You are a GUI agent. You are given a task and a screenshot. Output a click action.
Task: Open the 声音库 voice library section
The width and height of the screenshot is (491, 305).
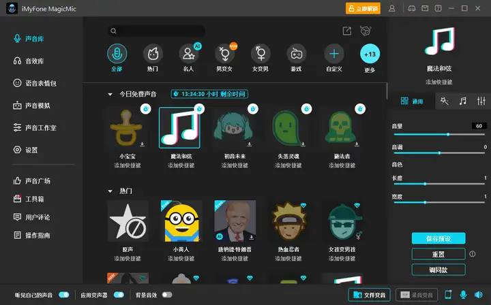(x=29, y=39)
